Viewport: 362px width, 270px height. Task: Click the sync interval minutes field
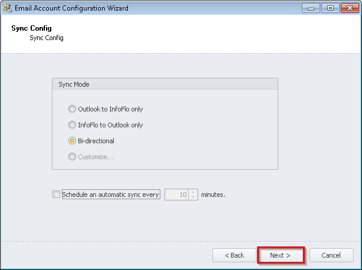pyautogui.click(x=176, y=194)
